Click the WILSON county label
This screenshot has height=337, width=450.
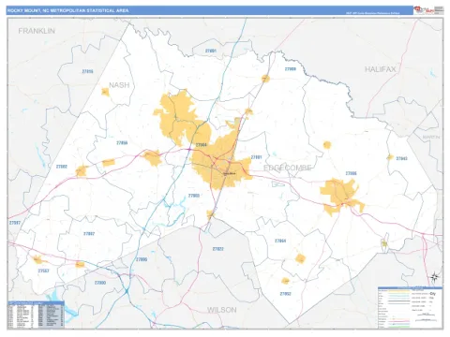(222, 310)
